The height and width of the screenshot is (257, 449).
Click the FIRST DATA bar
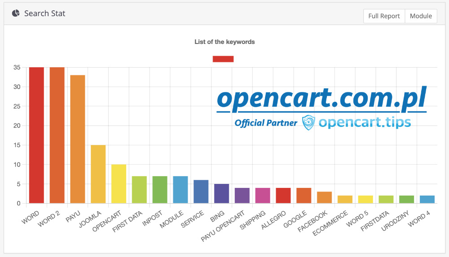[x=140, y=189]
